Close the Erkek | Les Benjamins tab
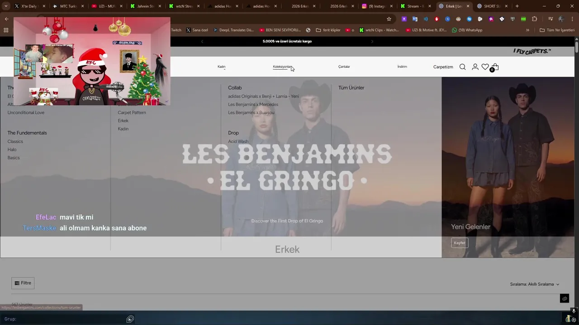 click(x=468, y=6)
